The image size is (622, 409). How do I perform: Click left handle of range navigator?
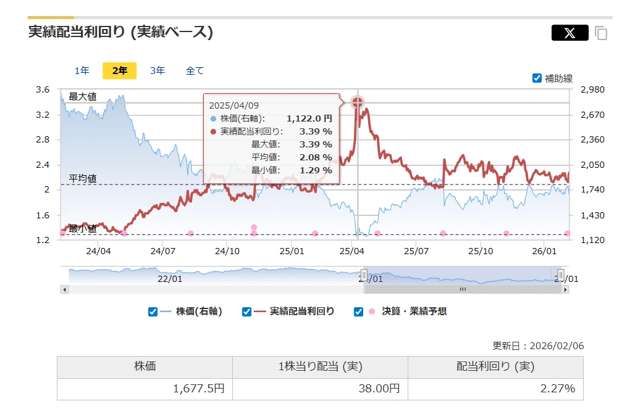[x=364, y=275]
